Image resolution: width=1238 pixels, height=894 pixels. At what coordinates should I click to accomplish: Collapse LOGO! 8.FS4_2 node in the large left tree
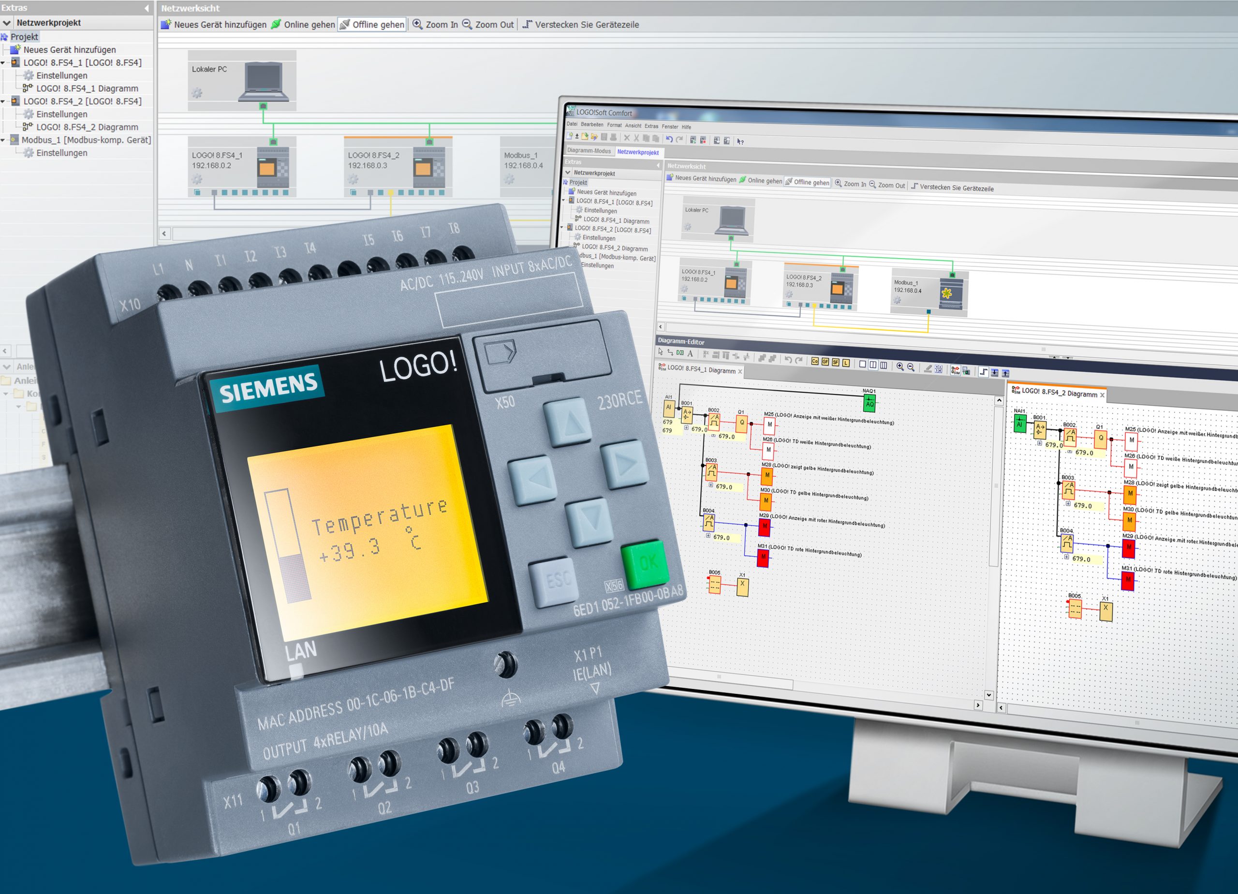(x=3, y=102)
